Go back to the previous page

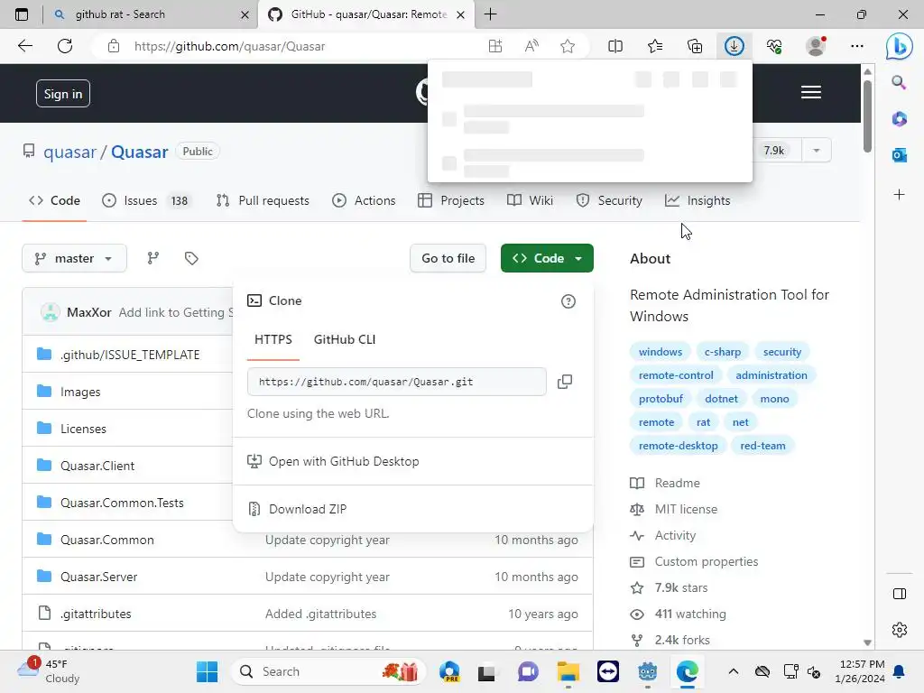(x=24, y=46)
